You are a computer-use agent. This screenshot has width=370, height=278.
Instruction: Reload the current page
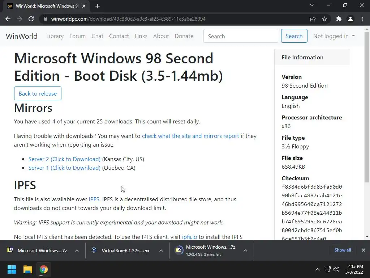[31, 19]
